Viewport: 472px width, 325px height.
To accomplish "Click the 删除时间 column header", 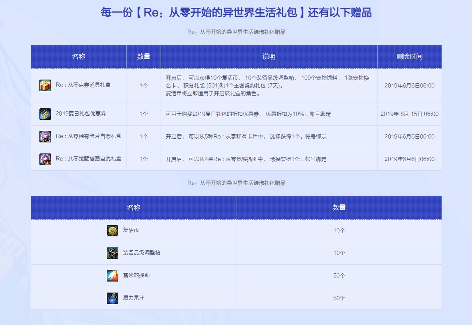I will (x=409, y=57).
